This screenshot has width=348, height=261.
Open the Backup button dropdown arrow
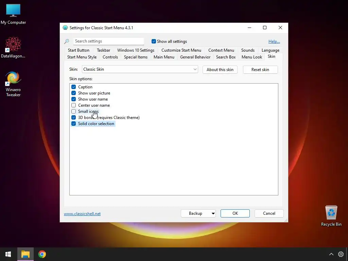coord(213,213)
